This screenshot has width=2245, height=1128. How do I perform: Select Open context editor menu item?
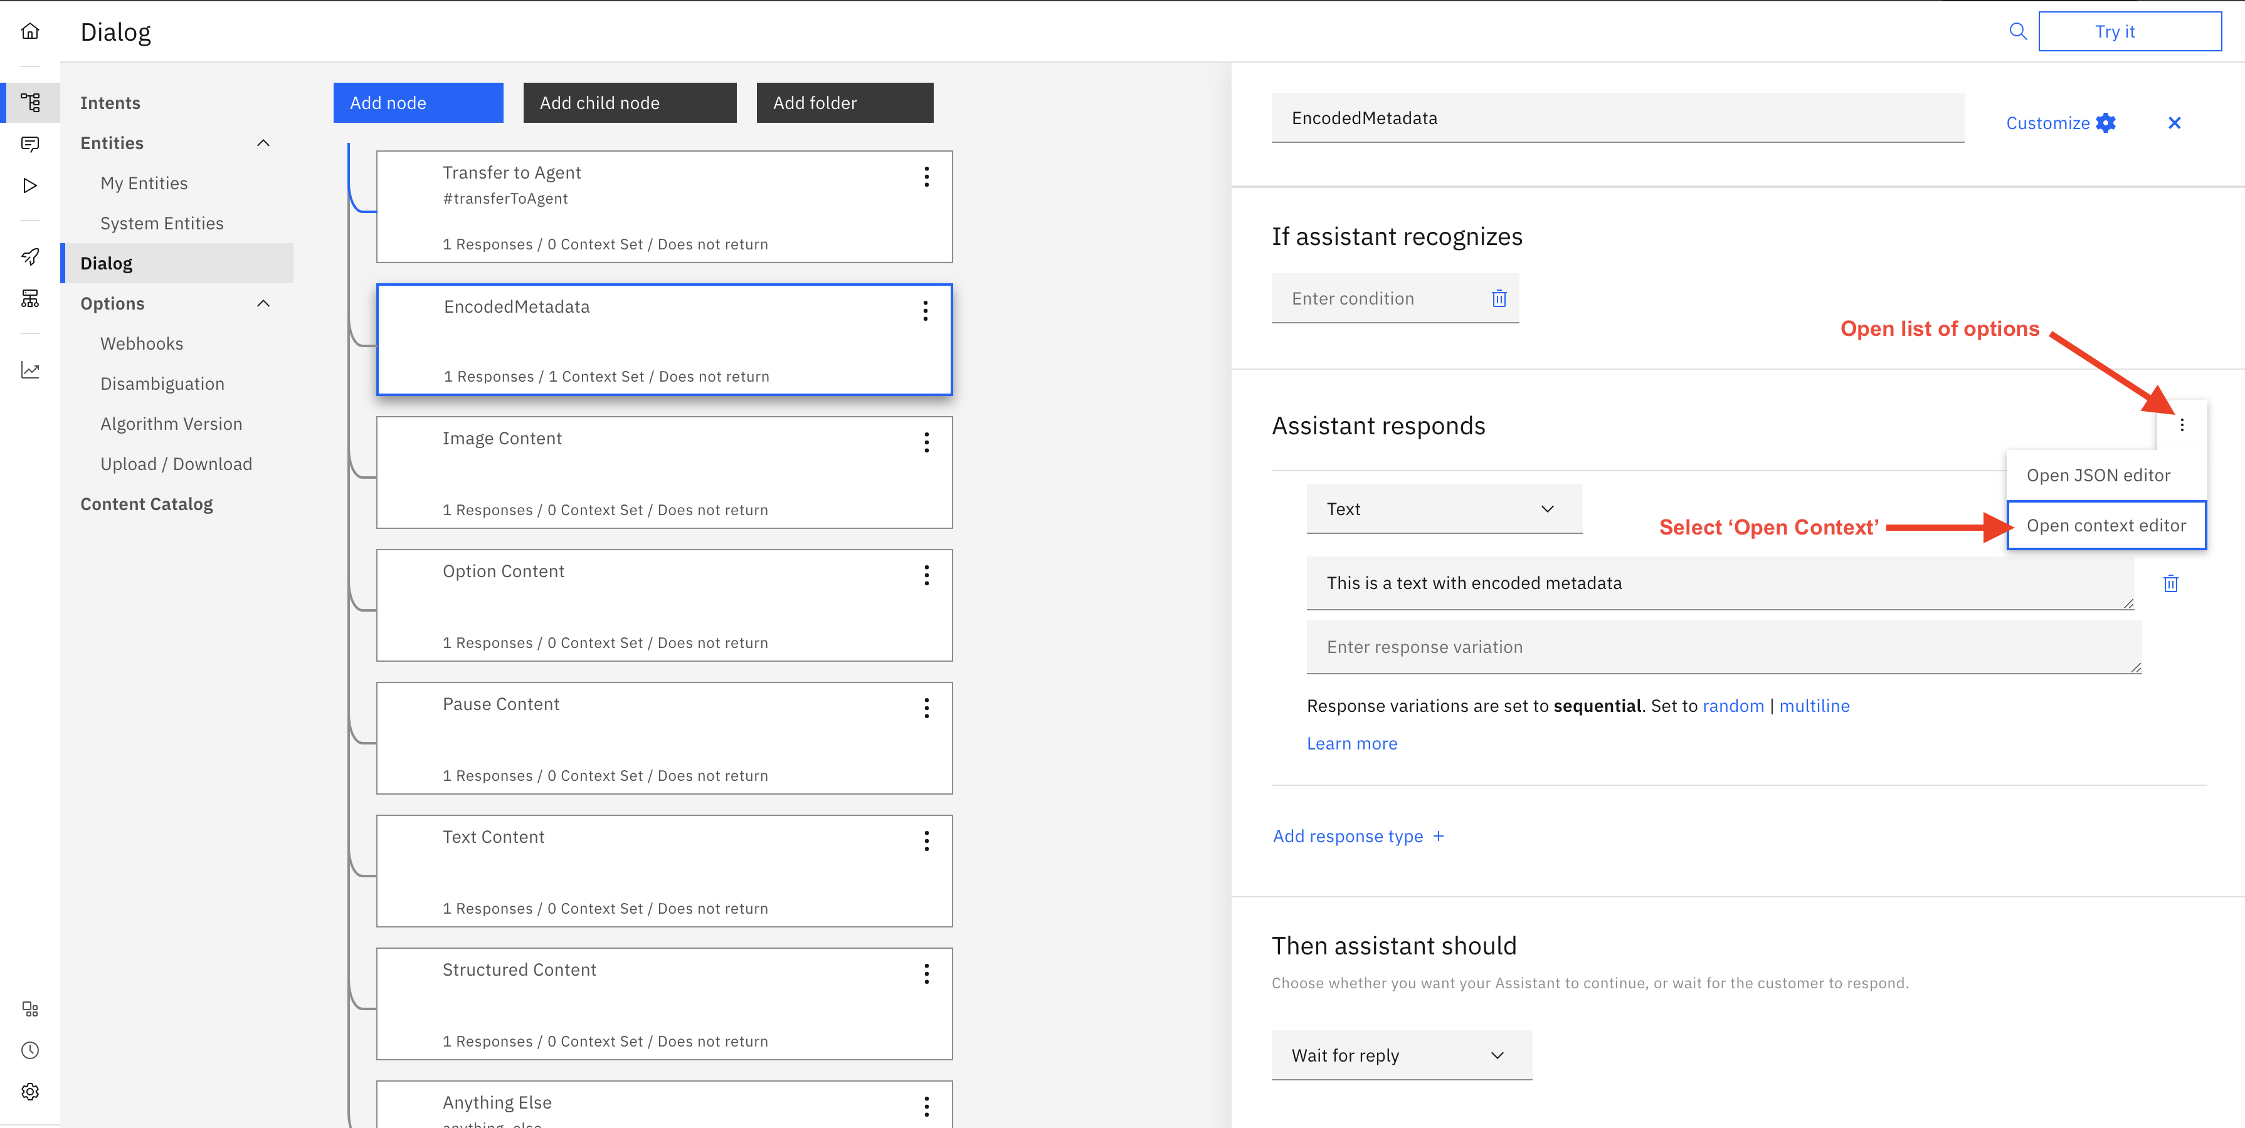[2106, 525]
